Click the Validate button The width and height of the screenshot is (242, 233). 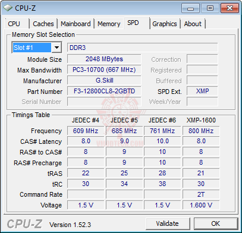tap(168, 223)
